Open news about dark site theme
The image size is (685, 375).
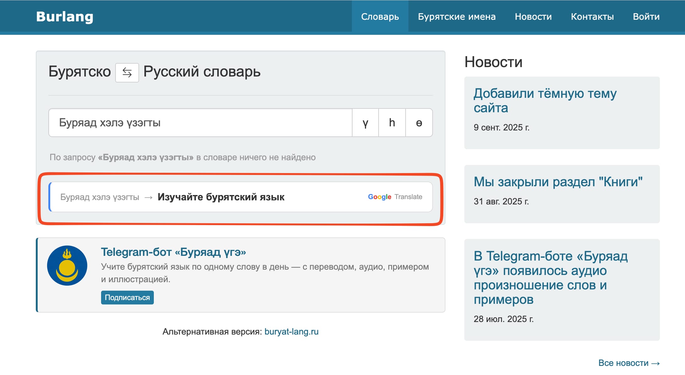tap(545, 101)
